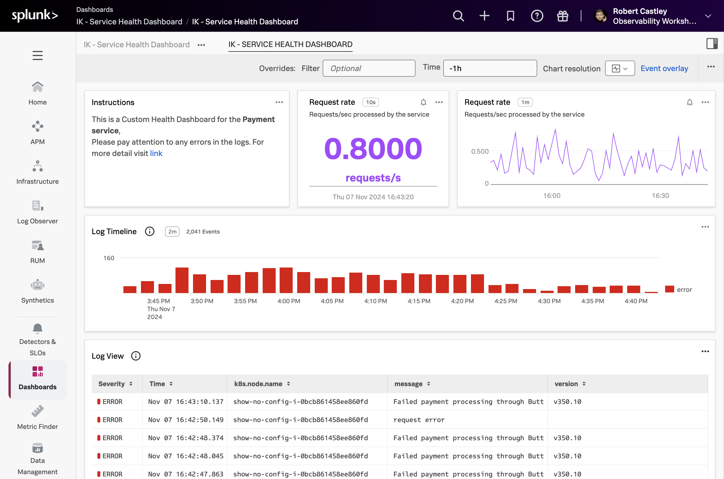Click the alert bell on 10s Request rate
724x479 pixels.
coord(423,102)
